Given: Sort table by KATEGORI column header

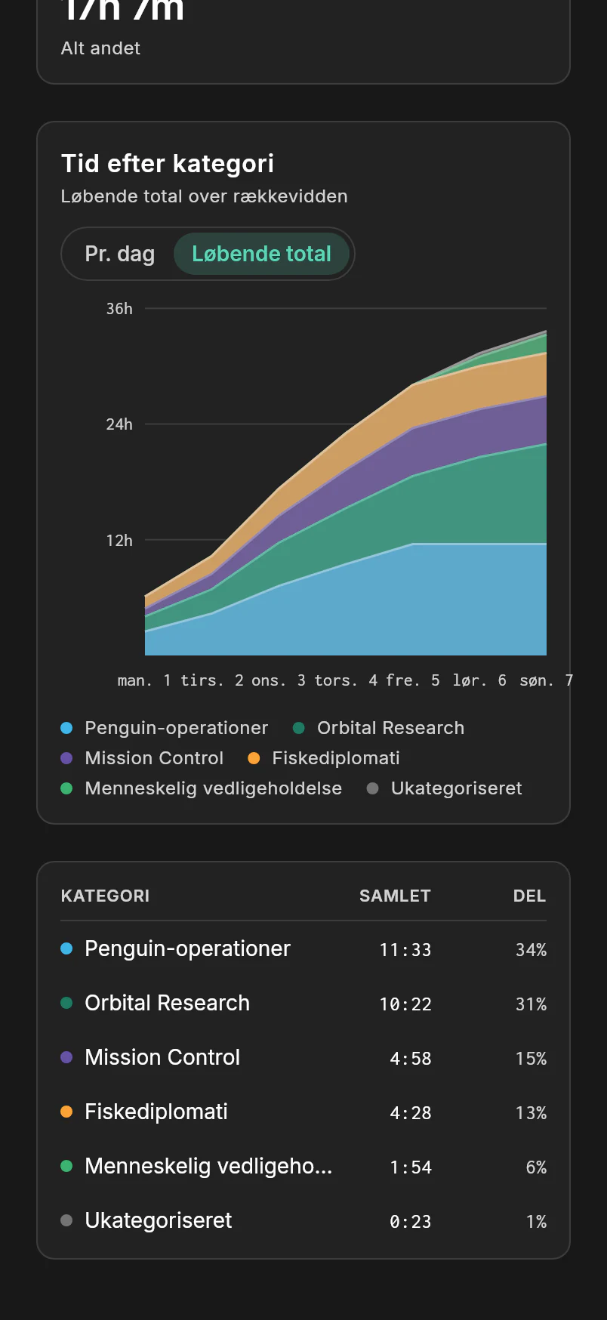Looking at the screenshot, I should [105, 896].
